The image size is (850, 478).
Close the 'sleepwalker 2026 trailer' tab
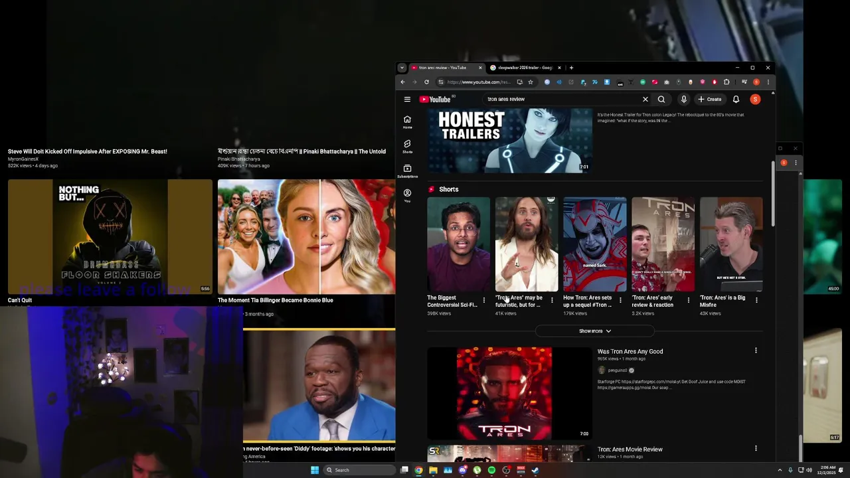click(559, 68)
